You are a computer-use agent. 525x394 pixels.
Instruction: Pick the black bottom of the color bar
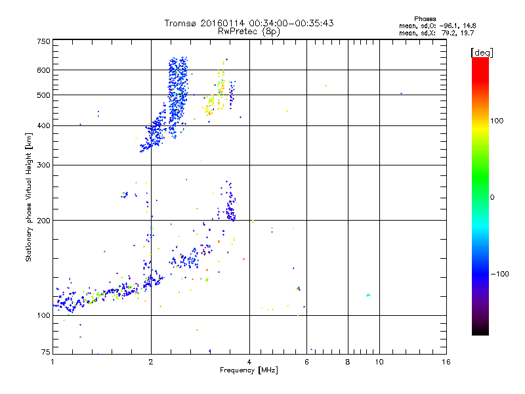click(x=480, y=330)
